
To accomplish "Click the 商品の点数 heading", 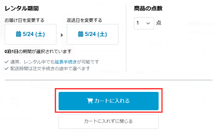I will (x=148, y=9).
